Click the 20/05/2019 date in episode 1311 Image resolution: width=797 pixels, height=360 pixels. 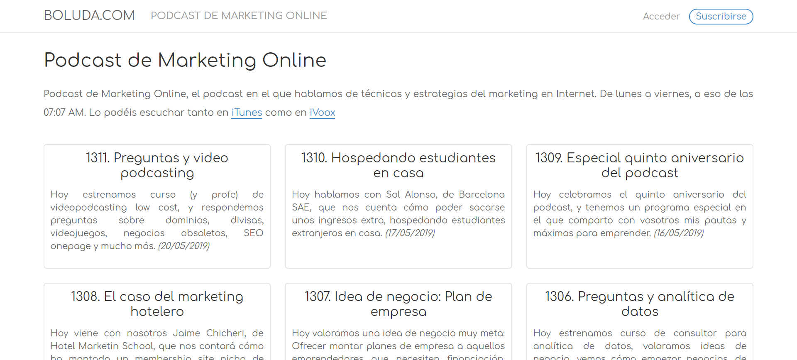(184, 246)
